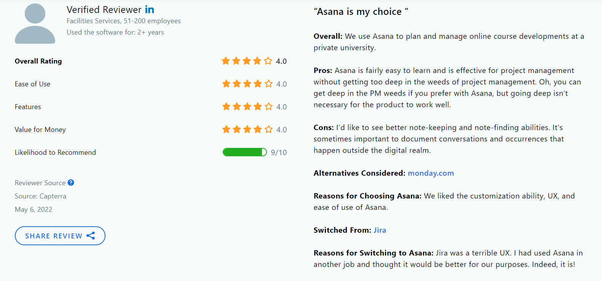This screenshot has height=281, width=602.
Task: Click the May 6, 2022 review date
Action: pos(34,209)
